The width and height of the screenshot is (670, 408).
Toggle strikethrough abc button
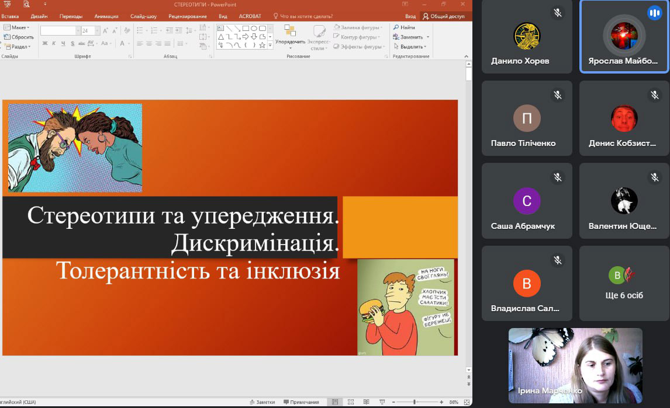coord(81,44)
